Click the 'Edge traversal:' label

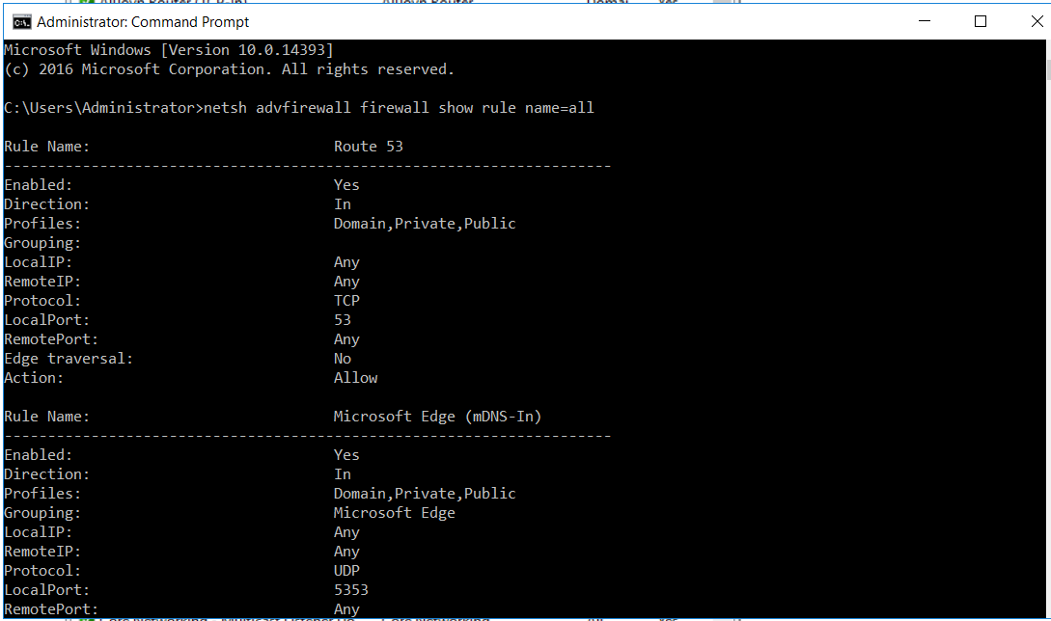69,359
